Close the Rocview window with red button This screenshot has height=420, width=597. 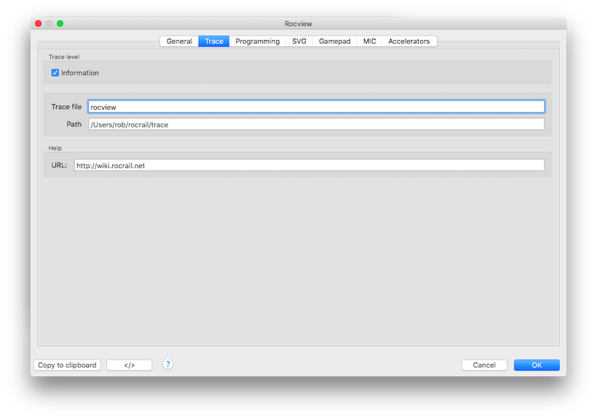point(39,23)
